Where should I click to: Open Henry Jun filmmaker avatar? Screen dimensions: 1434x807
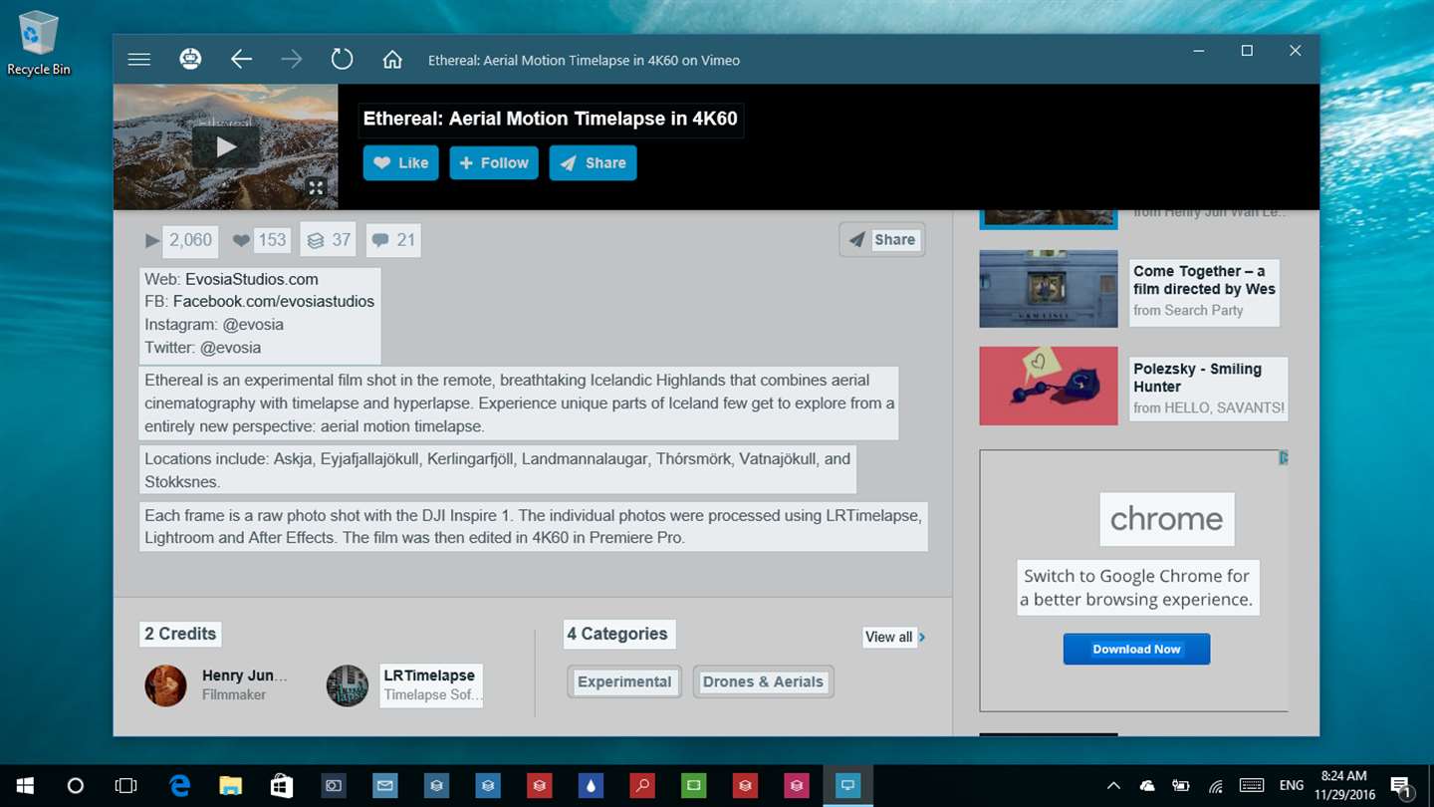click(x=165, y=685)
